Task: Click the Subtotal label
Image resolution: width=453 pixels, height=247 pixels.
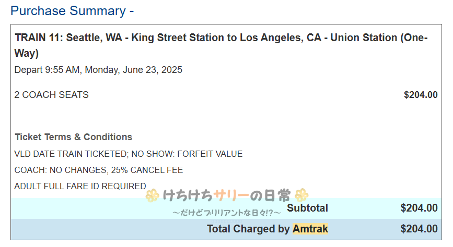Action: [x=308, y=208]
